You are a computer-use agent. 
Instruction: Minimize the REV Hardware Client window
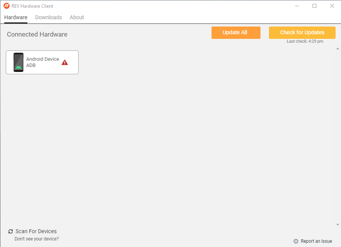point(297,6)
